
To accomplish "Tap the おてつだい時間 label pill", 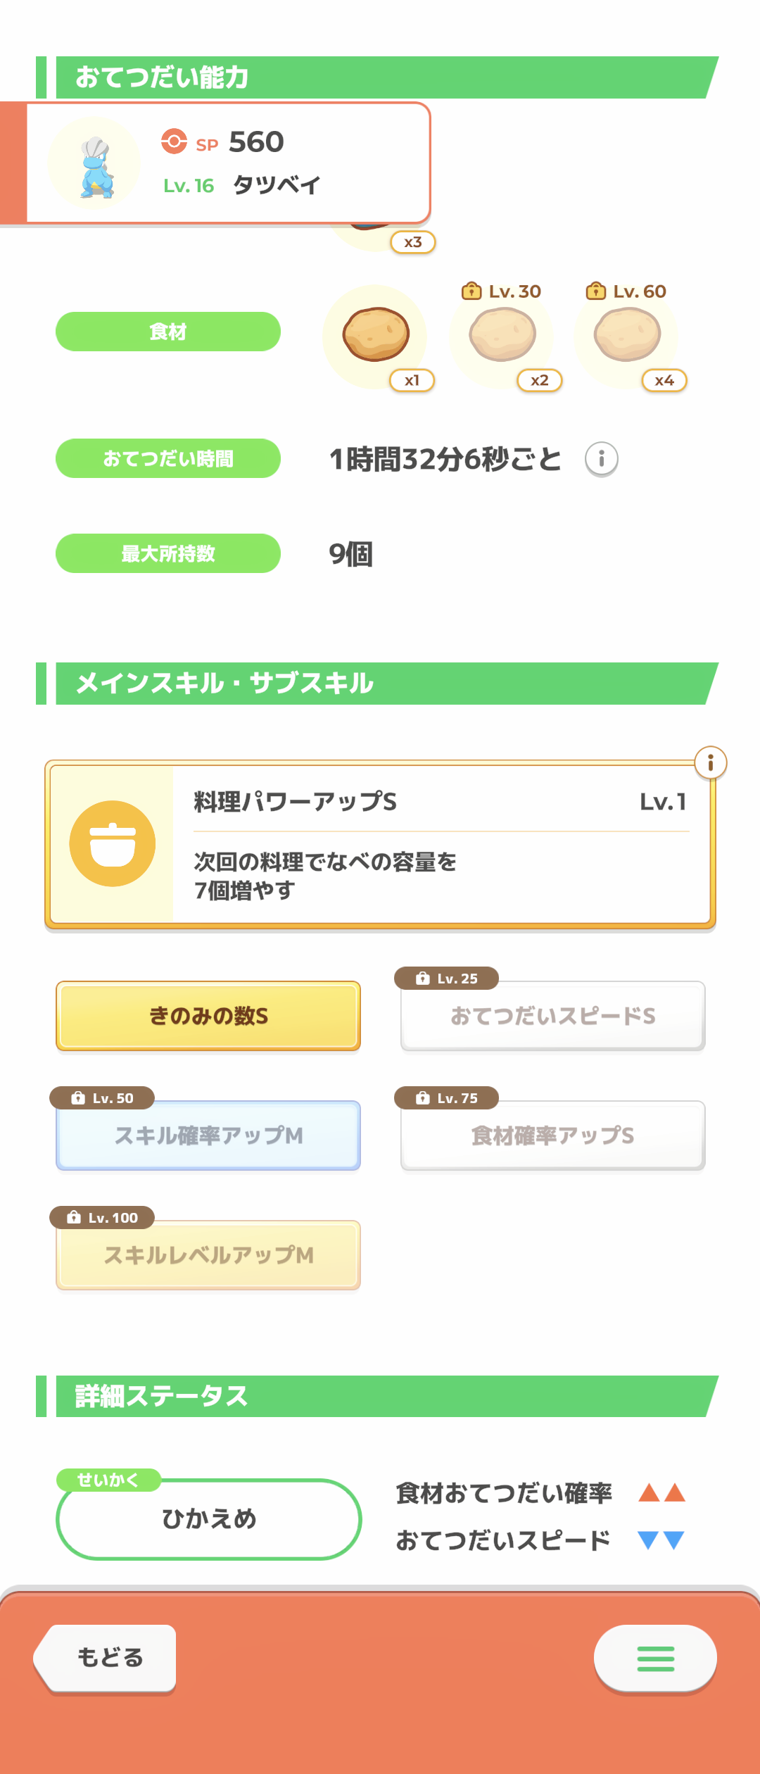I will 168,458.
